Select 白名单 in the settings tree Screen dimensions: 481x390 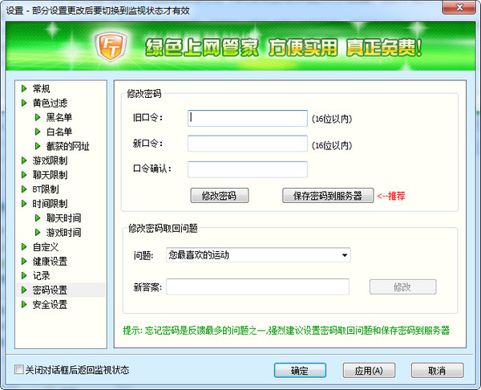click(59, 132)
